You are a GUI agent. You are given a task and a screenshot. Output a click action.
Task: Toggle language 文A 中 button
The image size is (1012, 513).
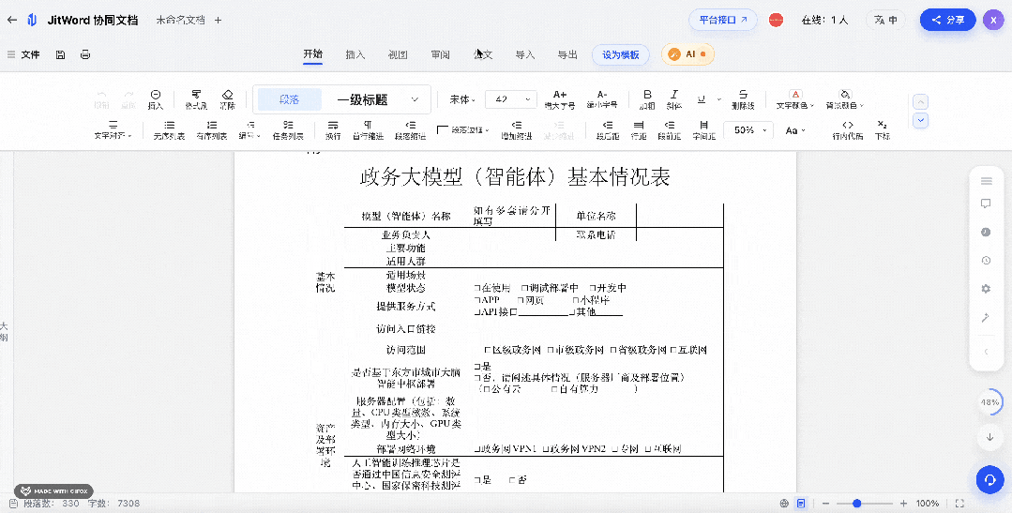885,20
